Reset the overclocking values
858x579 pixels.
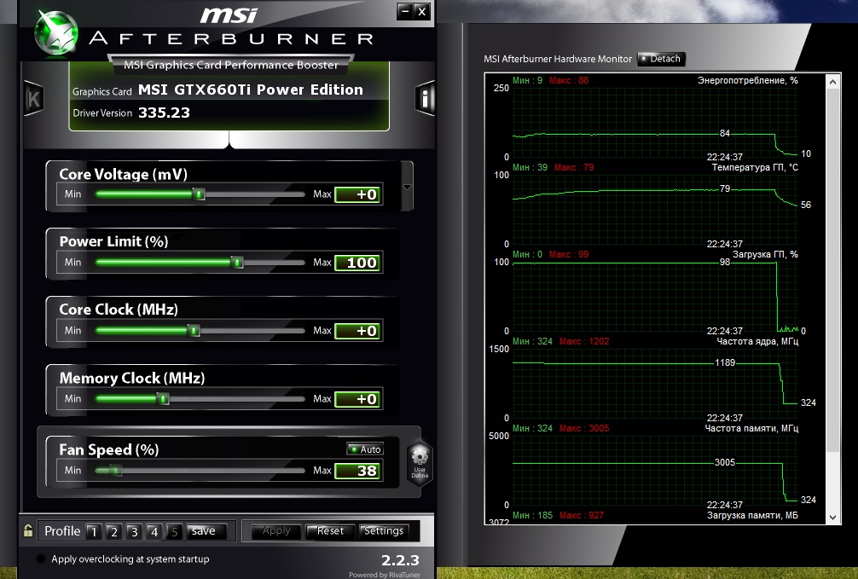tap(330, 531)
